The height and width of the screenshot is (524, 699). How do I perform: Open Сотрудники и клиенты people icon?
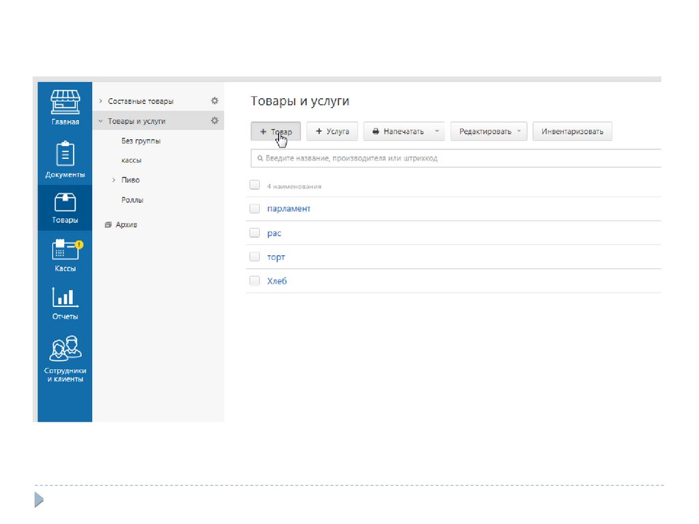65,349
